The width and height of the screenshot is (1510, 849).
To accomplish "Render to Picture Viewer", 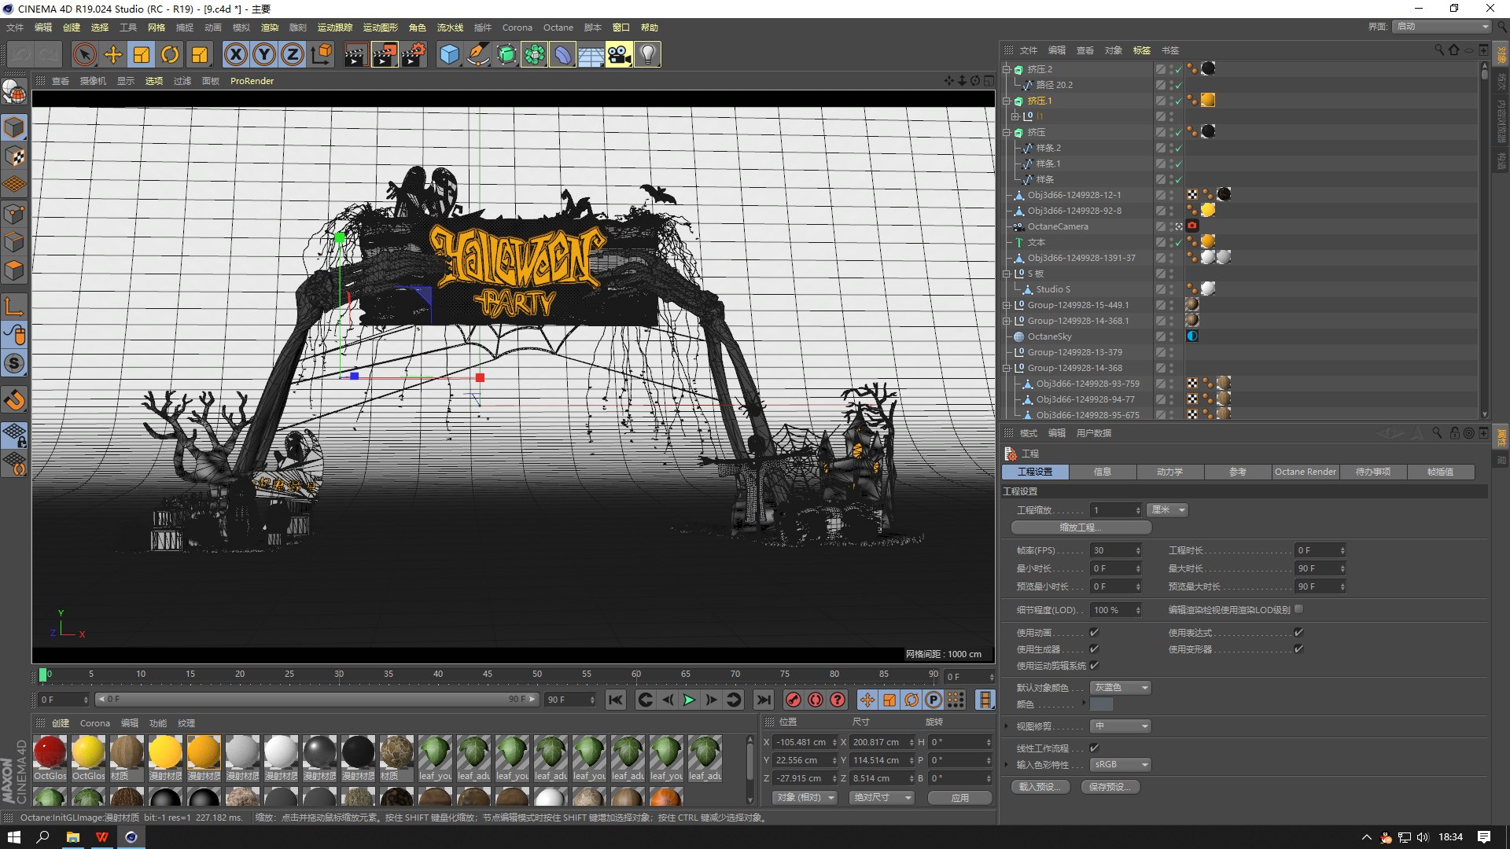I will click(x=385, y=55).
